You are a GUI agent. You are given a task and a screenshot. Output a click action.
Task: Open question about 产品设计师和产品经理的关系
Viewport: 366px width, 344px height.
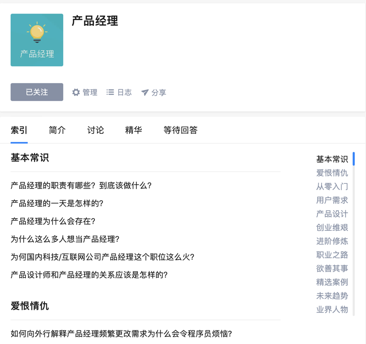[x=89, y=275]
